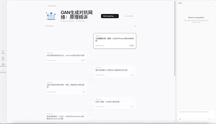
Task: Expand Module 5 card chevron
Action: click(x=133, y=99)
